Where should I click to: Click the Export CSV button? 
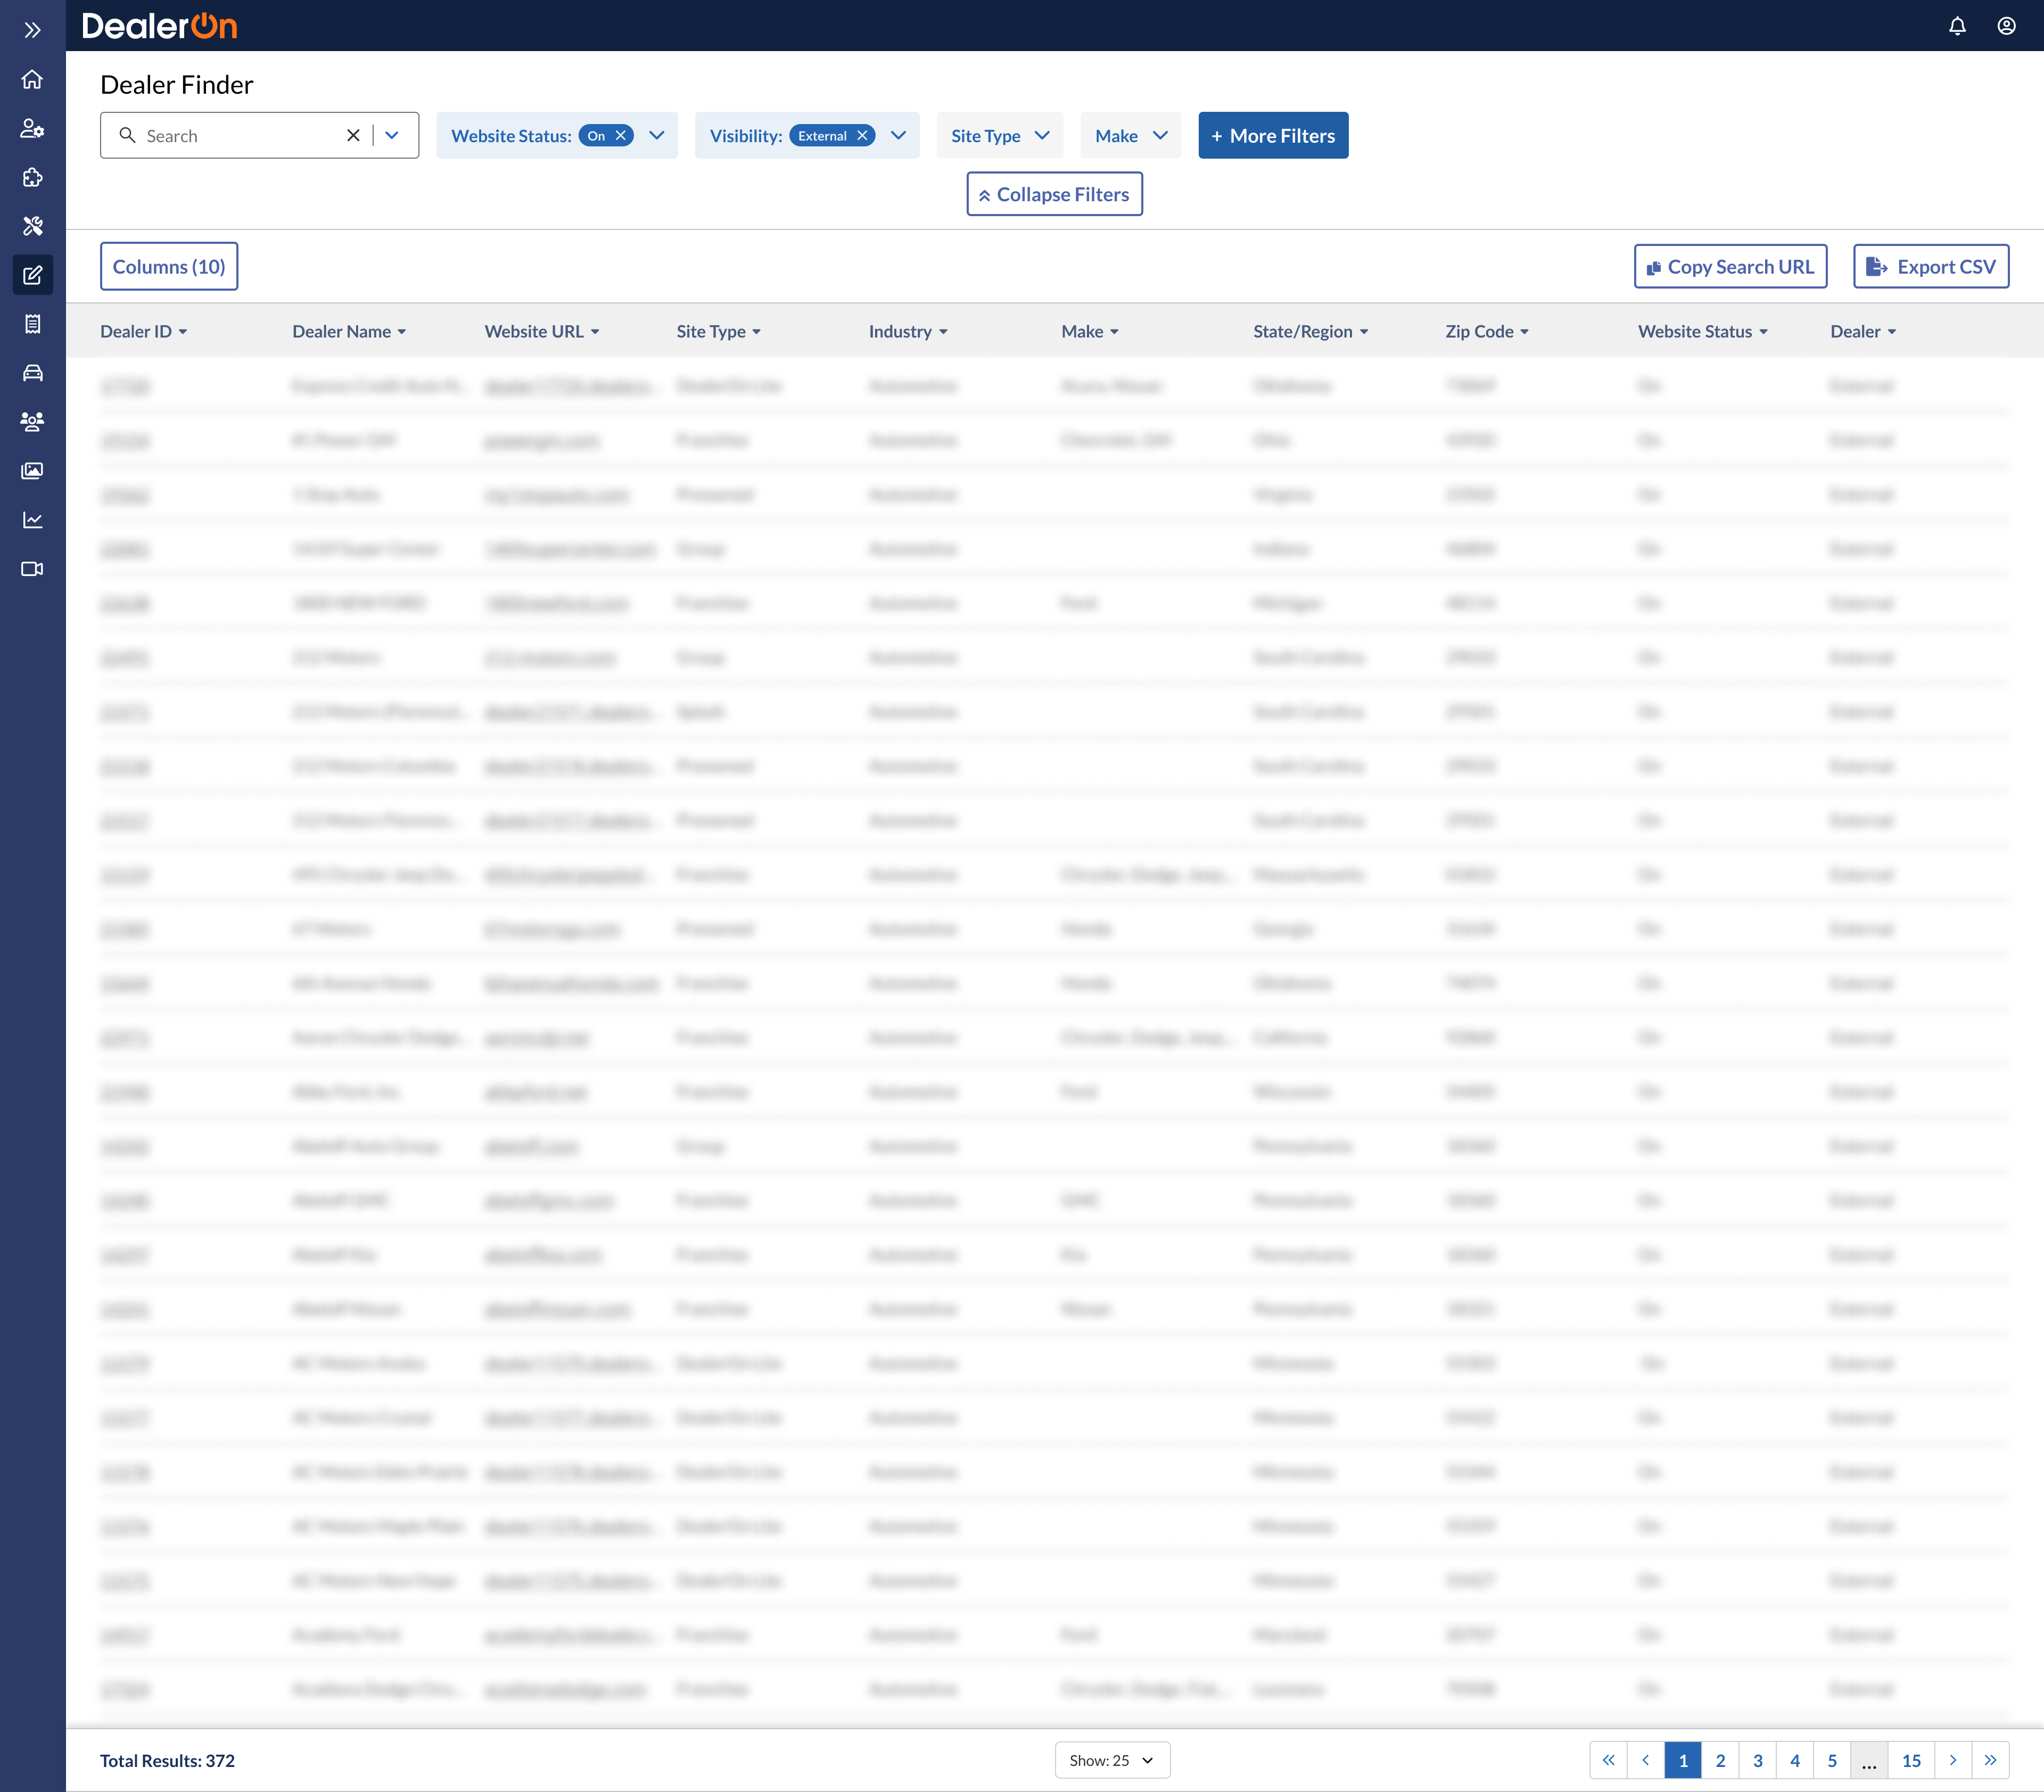tap(1930, 267)
